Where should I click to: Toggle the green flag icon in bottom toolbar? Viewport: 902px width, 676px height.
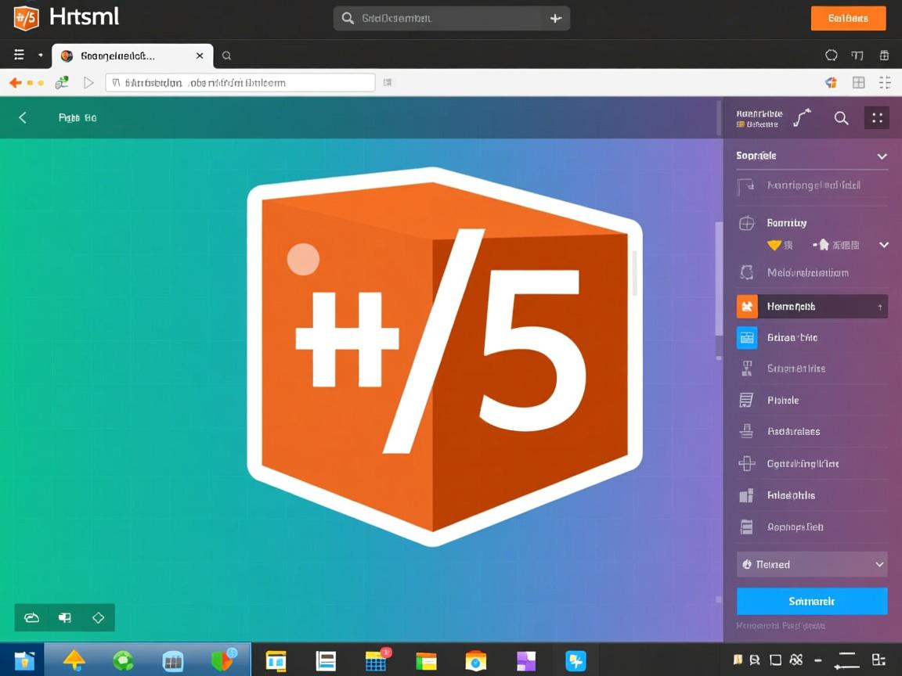(64, 617)
